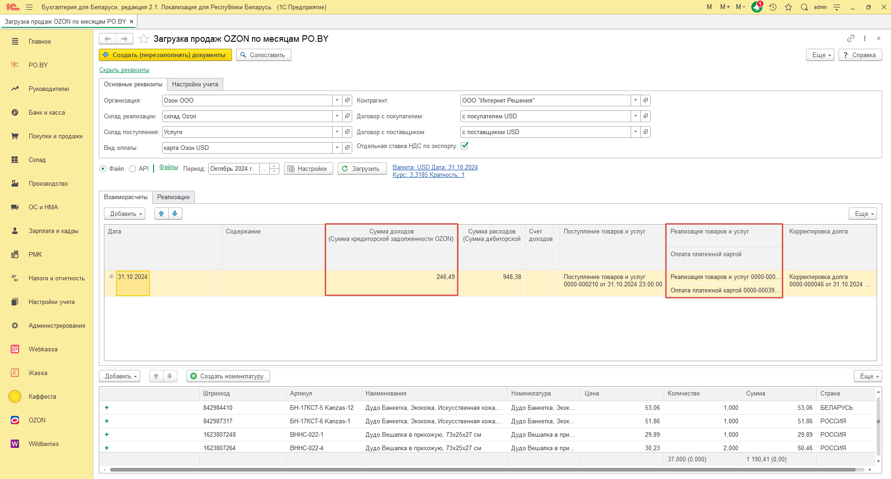The image size is (891, 479).
Task: Click Загрузить button
Action: tap(362, 168)
